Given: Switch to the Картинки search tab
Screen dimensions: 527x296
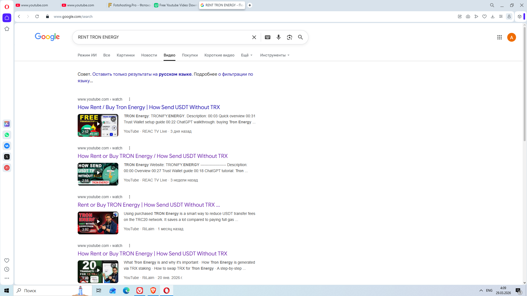Looking at the screenshot, I should 125,55.
